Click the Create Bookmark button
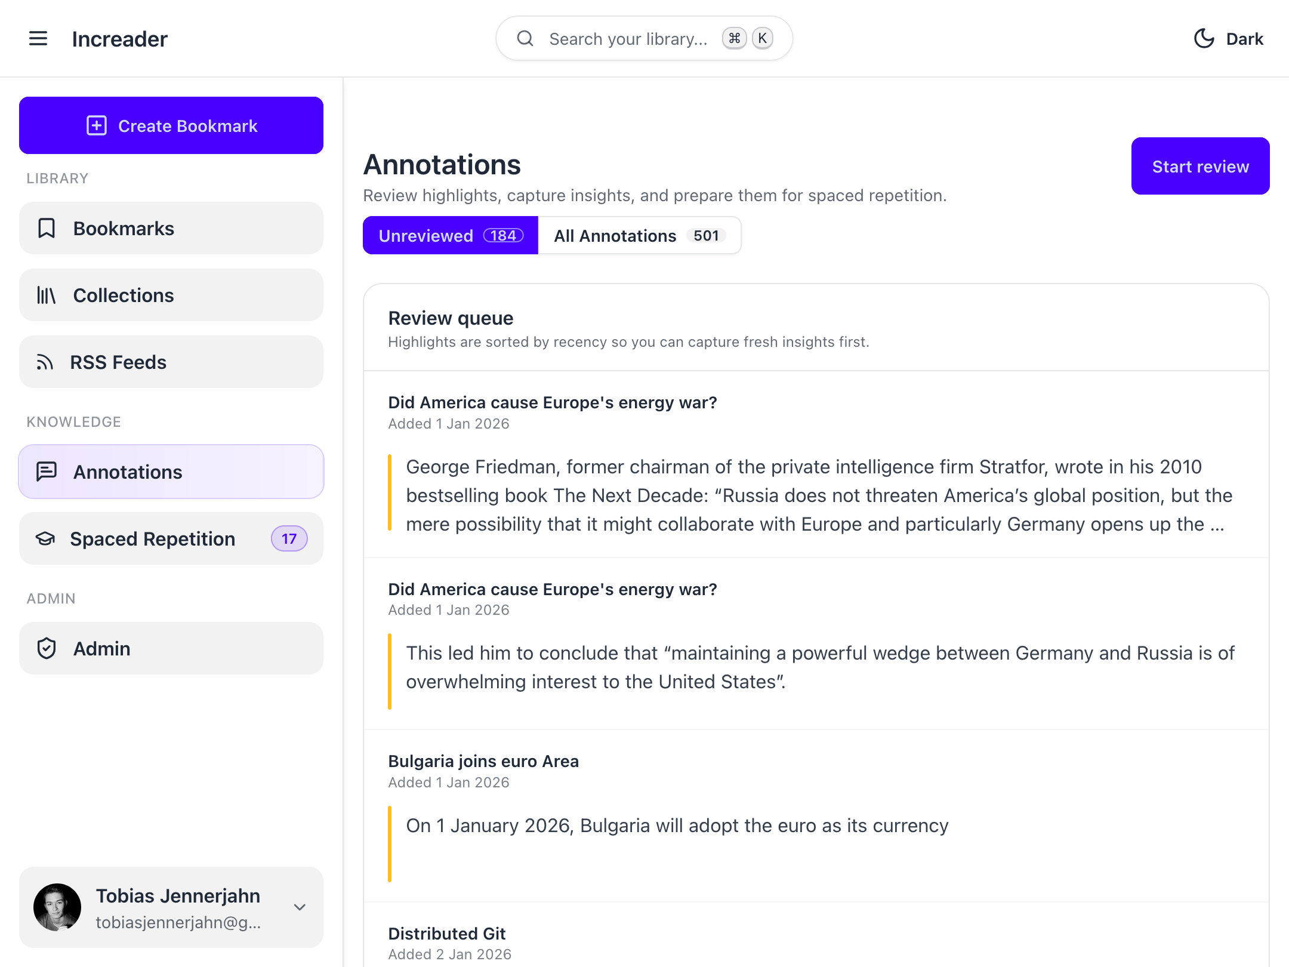 point(171,125)
